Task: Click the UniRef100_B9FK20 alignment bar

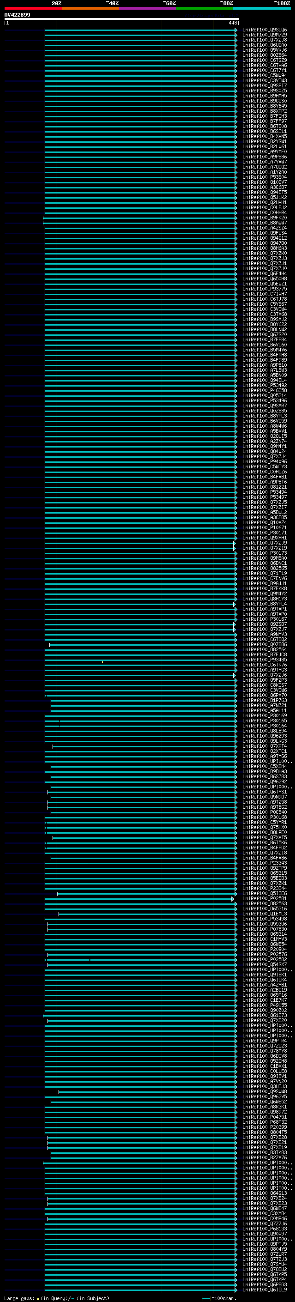Action: coord(140,218)
